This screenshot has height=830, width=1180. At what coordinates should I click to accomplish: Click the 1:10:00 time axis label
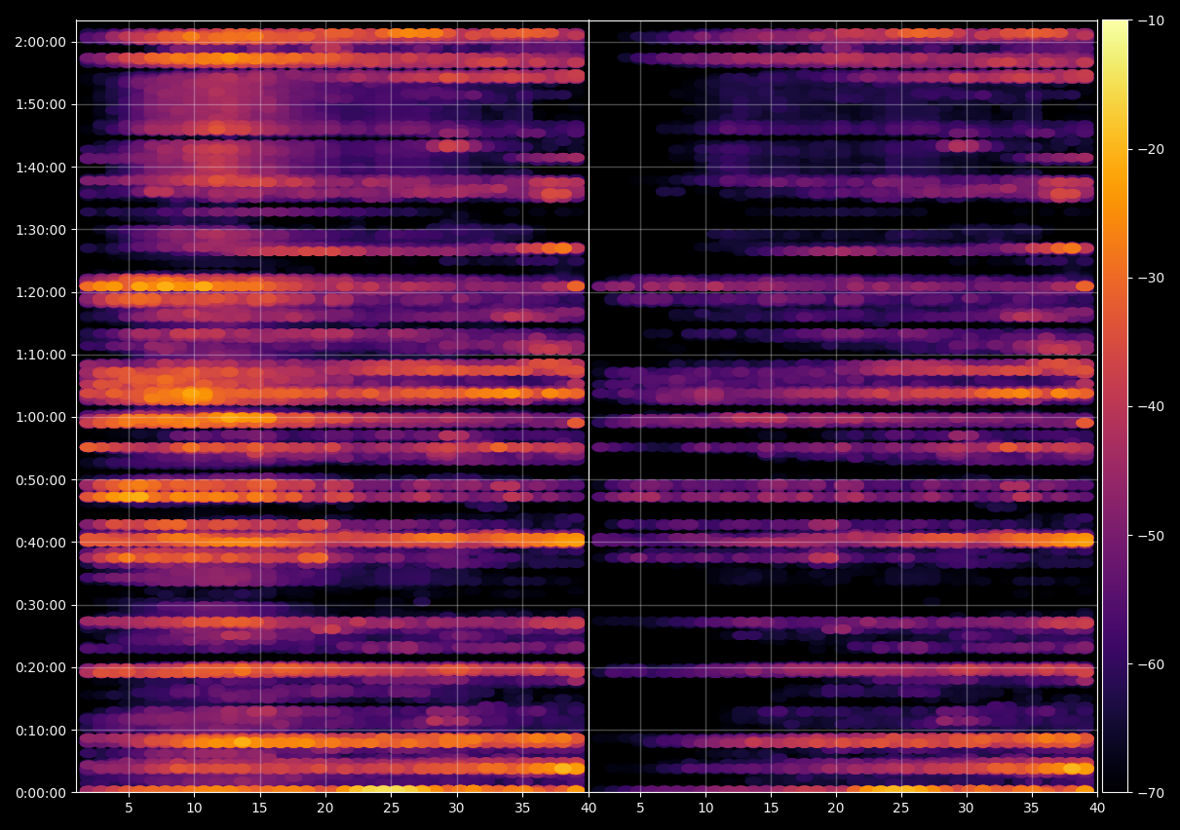coord(41,356)
